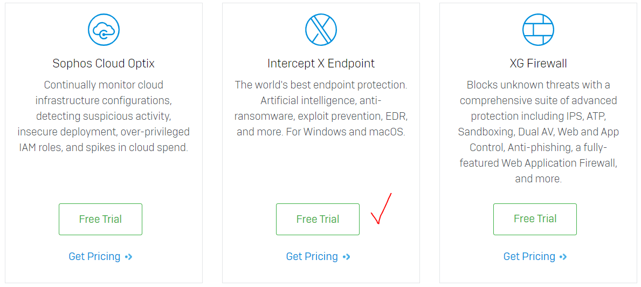Screen dimensions: 641x287
Task: Click the Cloud Optix description paragraph
Action: click(x=104, y=116)
